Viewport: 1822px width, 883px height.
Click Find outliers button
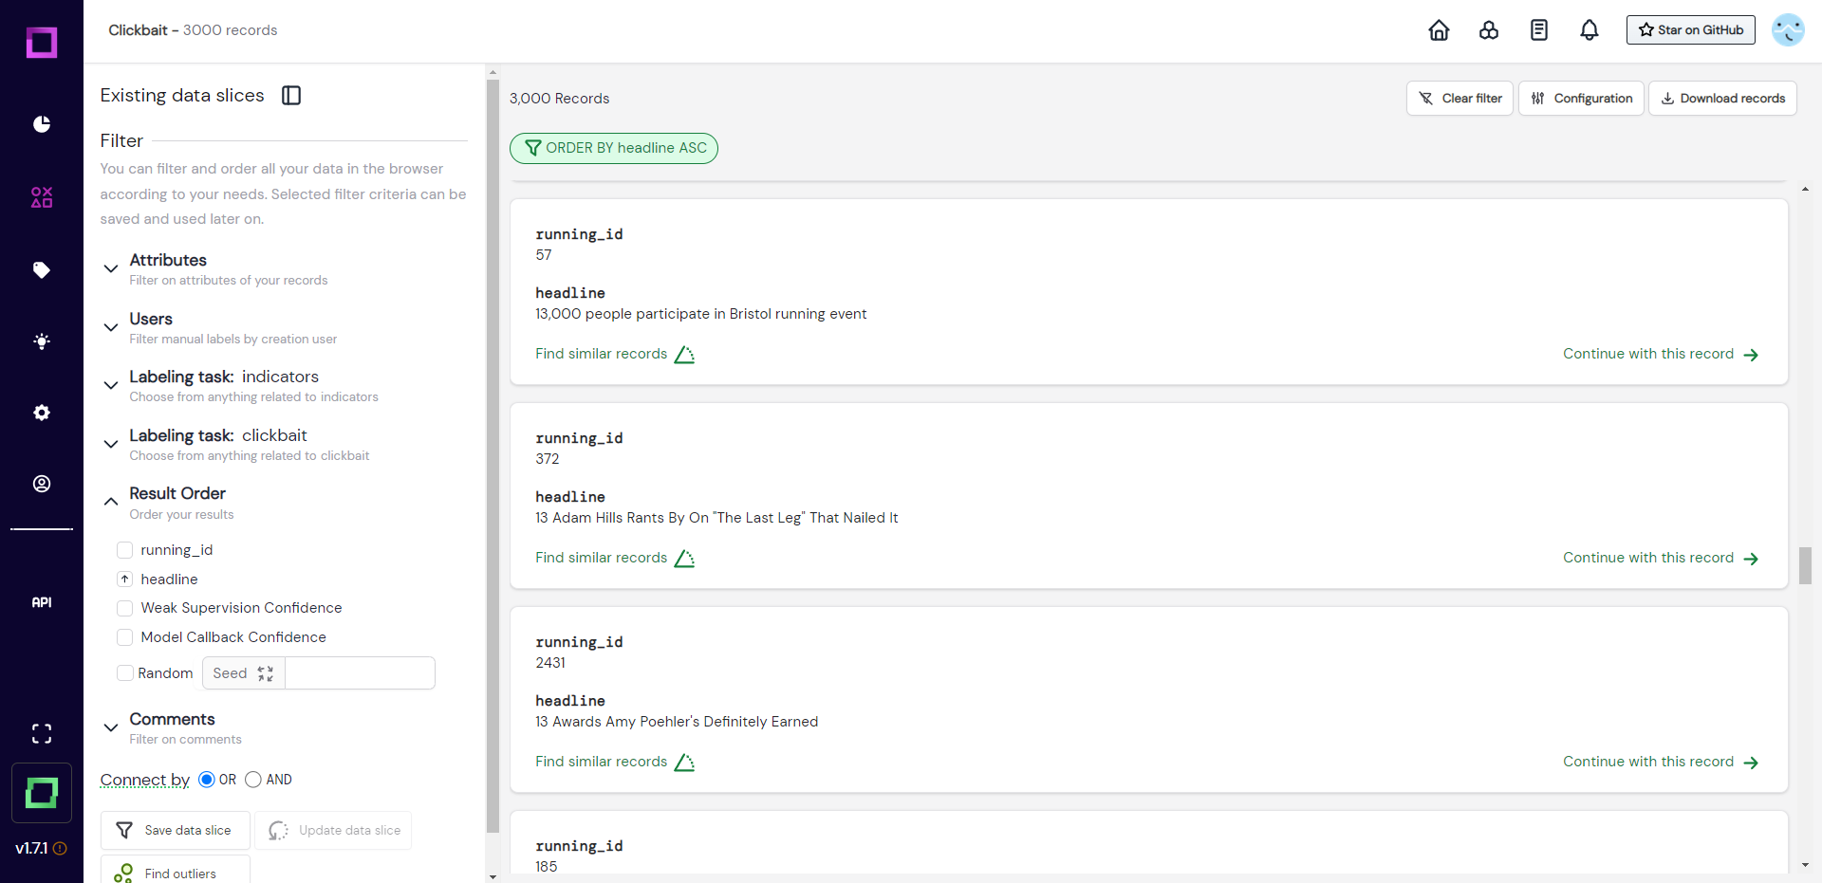click(x=176, y=871)
